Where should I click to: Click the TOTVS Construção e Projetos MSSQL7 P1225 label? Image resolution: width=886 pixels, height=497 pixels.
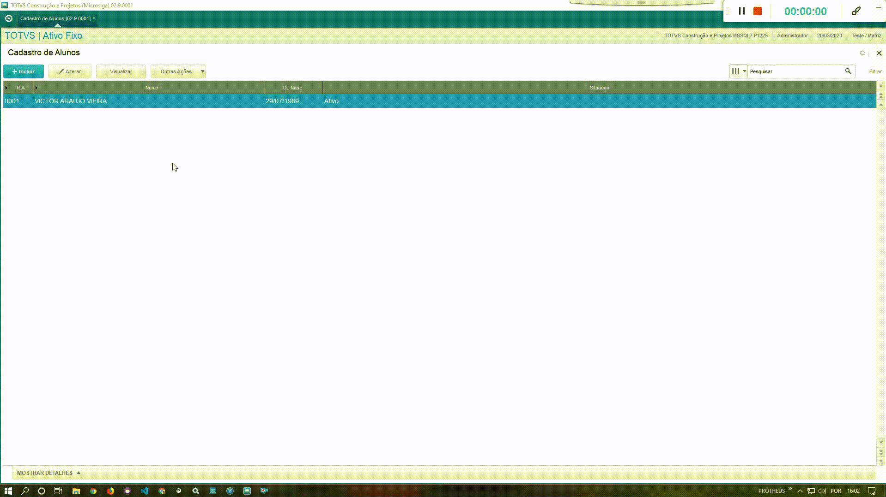(x=716, y=35)
